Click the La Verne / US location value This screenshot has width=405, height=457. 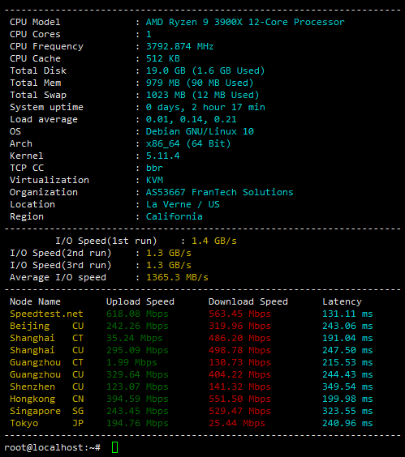click(x=183, y=204)
